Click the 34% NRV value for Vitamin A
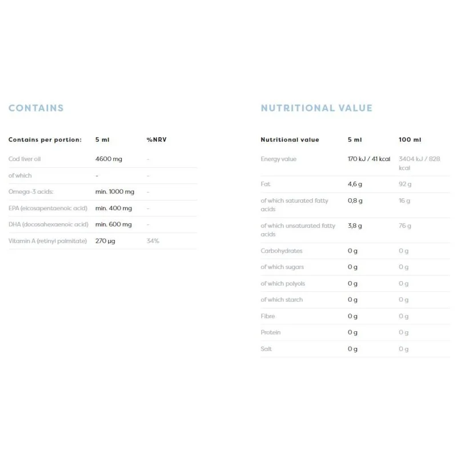The height and width of the screenshot is (457, 457). click(x=153, y=241)
